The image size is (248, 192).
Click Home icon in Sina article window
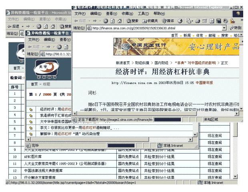pyautogui.click(x=120, y=21)
